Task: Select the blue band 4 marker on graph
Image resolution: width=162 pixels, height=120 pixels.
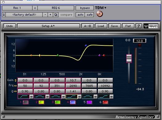Action: (86, 45)
